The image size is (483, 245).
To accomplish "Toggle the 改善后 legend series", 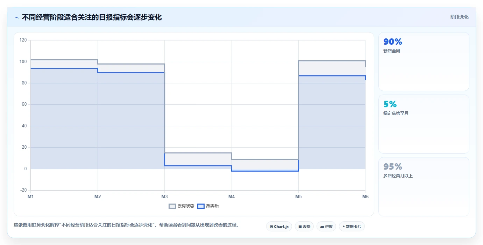I will [208, 206].
